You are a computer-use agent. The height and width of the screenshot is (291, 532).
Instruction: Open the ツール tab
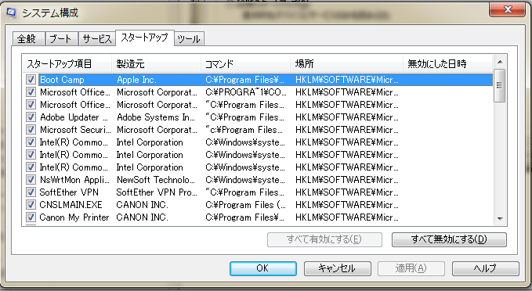189,38
